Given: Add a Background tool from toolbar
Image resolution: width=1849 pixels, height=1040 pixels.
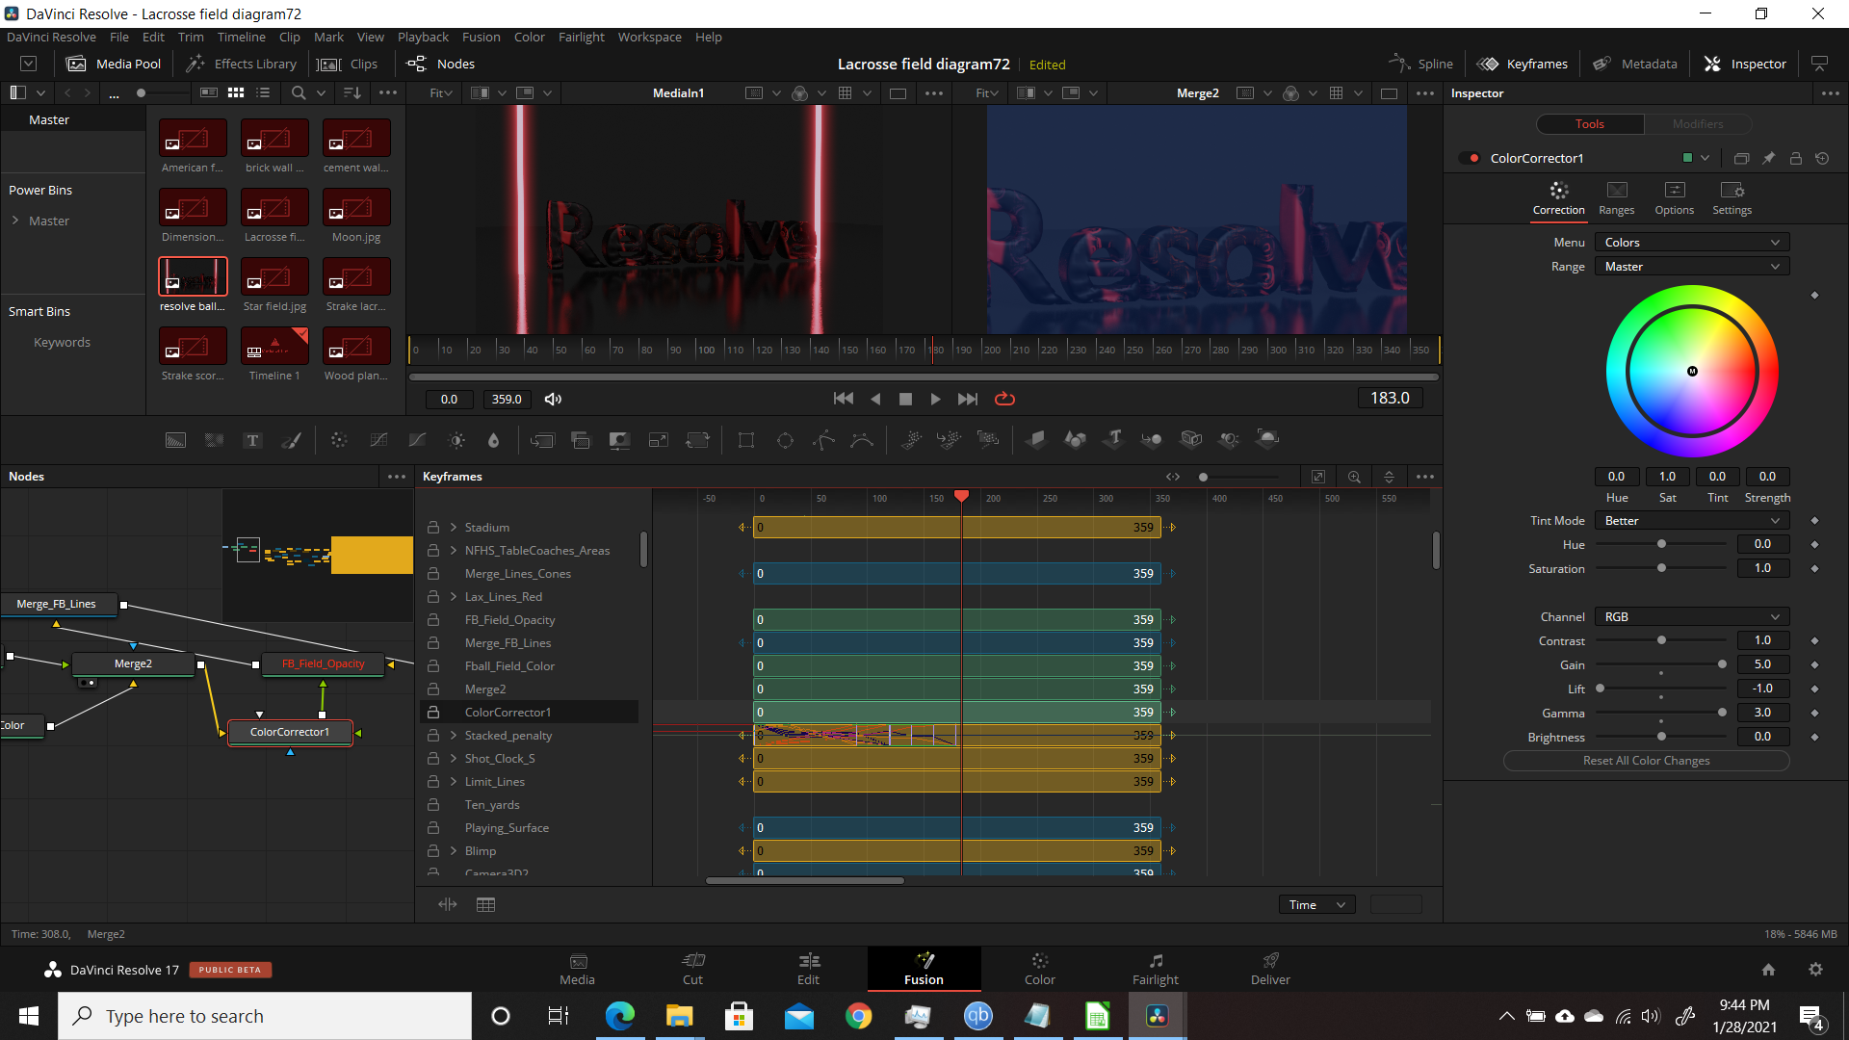Looking at the screenshot, I should pyautogui.click(x=175, y=440).
